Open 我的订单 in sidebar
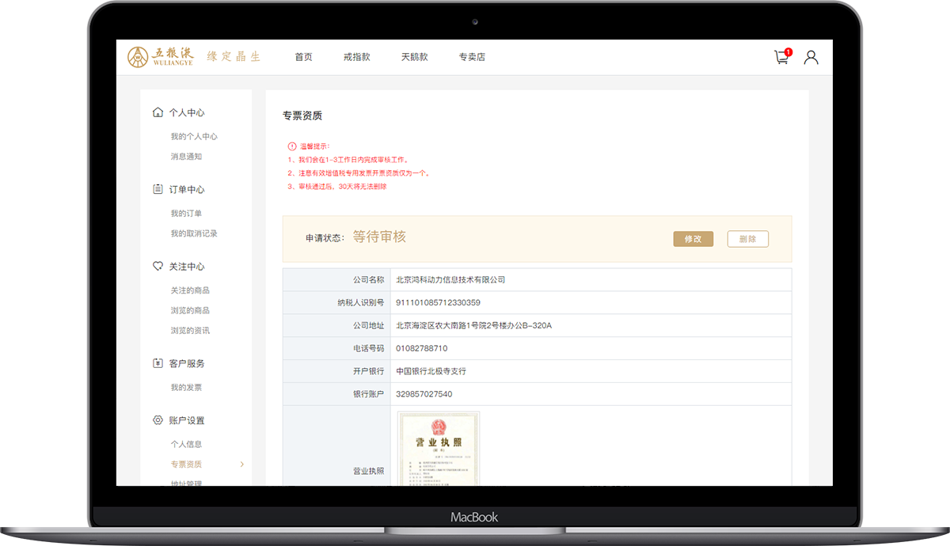The image size is (950, 546). [x=186, y=214]
